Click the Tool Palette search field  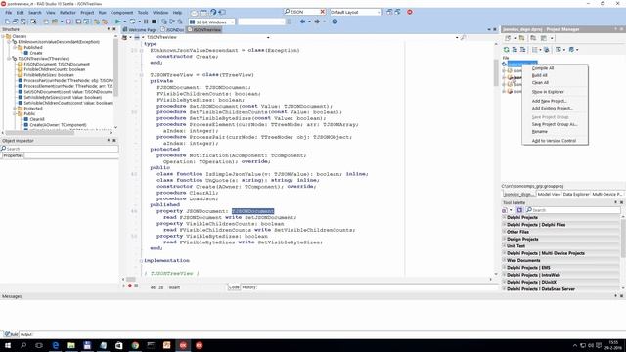tap(573, 210)
